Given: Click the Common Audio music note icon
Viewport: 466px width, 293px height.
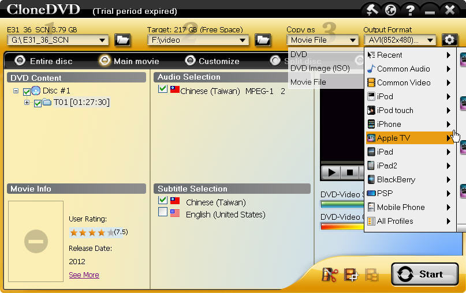Looking at the screenshot, I should (x=371, y=69).
